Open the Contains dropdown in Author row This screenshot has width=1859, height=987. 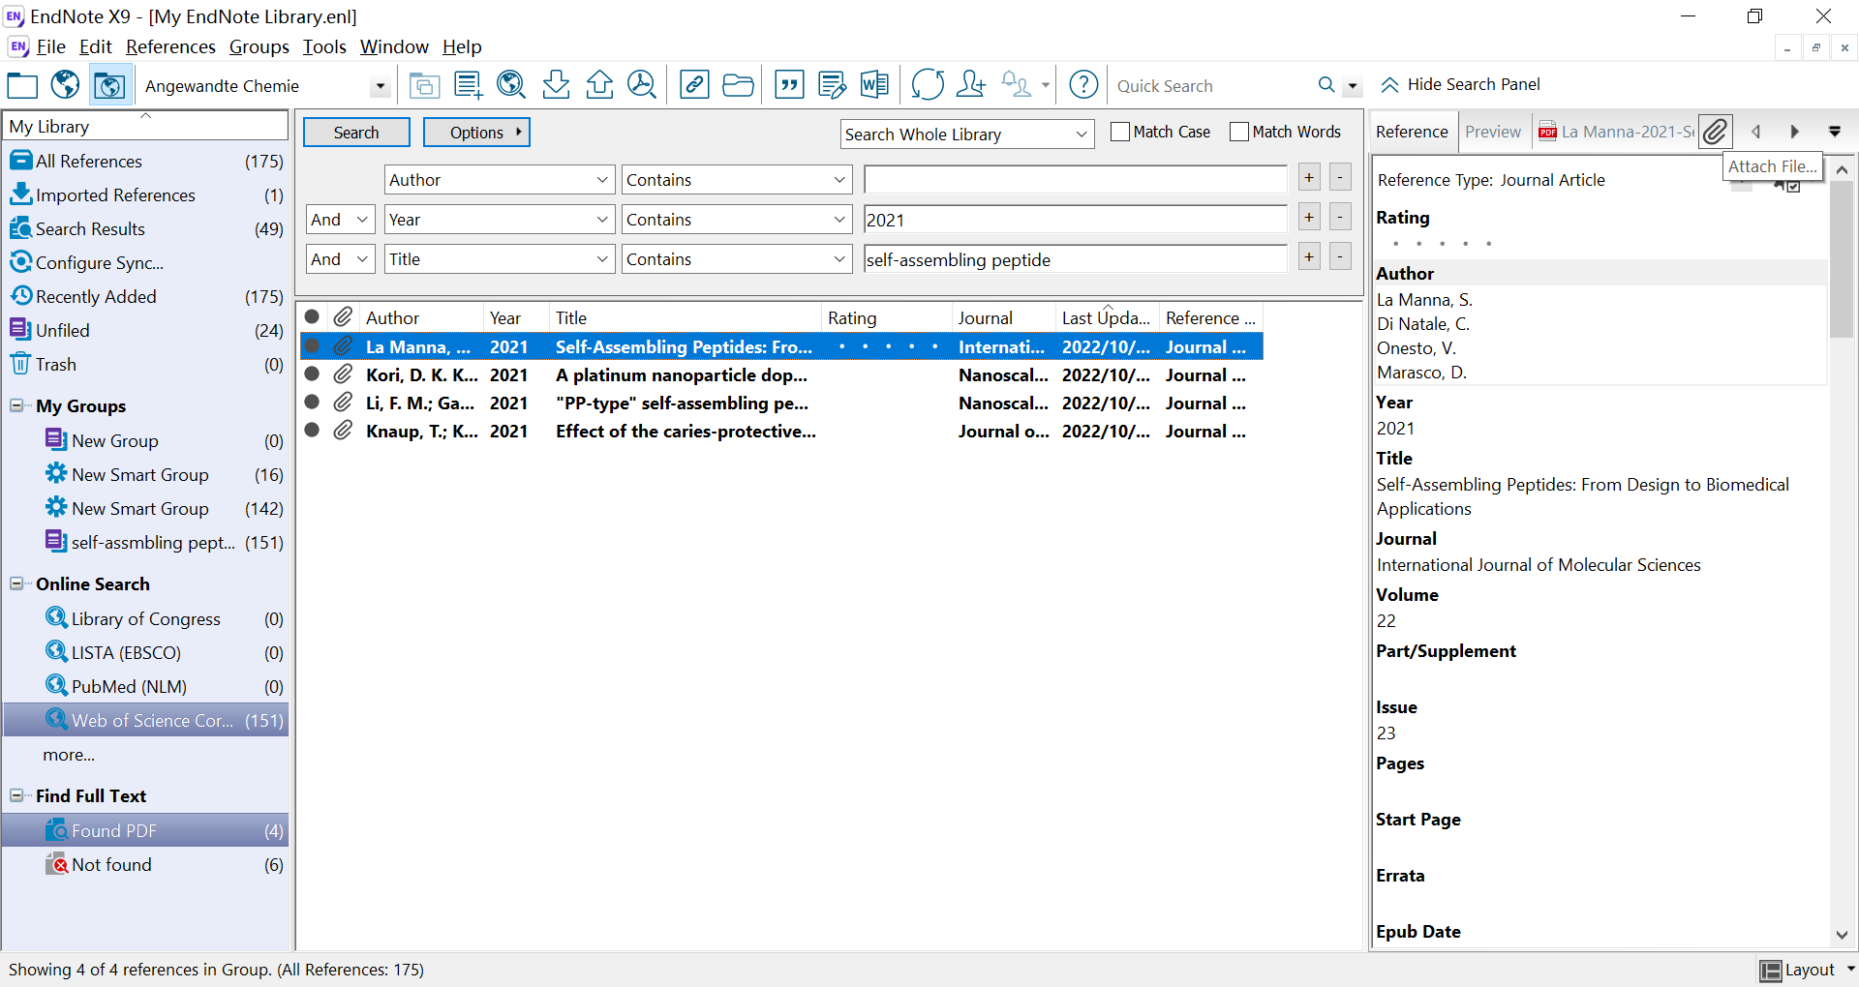736,180
